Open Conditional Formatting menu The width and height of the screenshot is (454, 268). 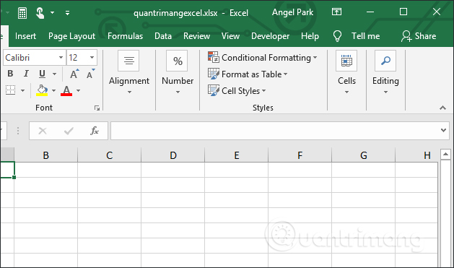tap(262, 57)
